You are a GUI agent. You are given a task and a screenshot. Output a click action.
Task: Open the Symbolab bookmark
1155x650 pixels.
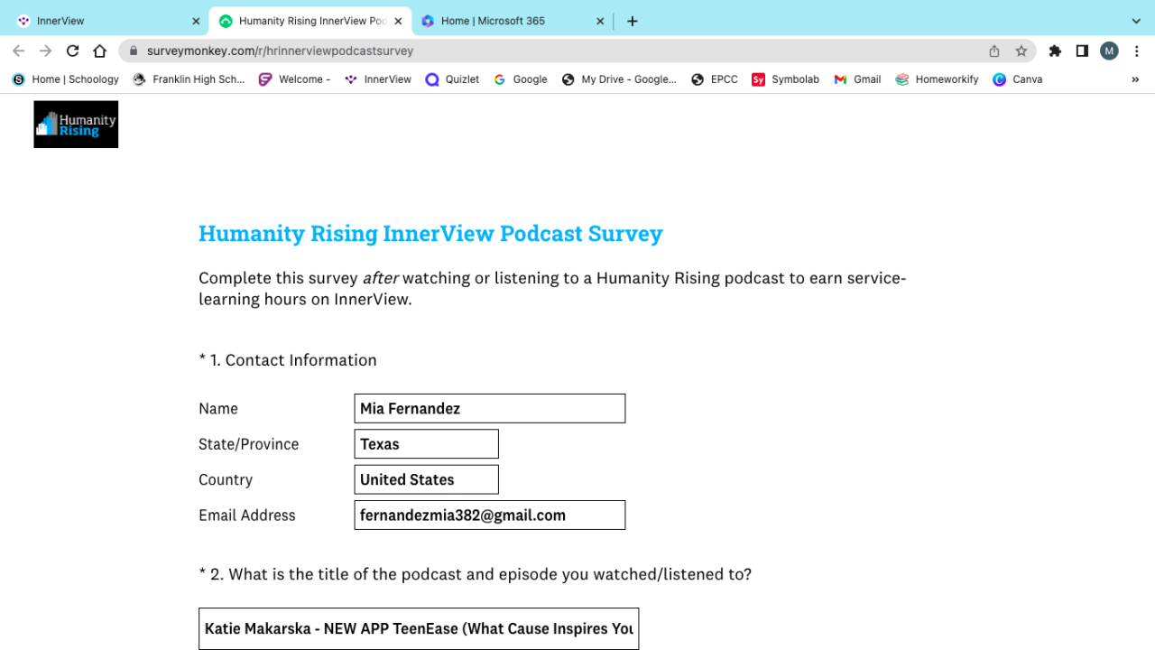point(785,79)
